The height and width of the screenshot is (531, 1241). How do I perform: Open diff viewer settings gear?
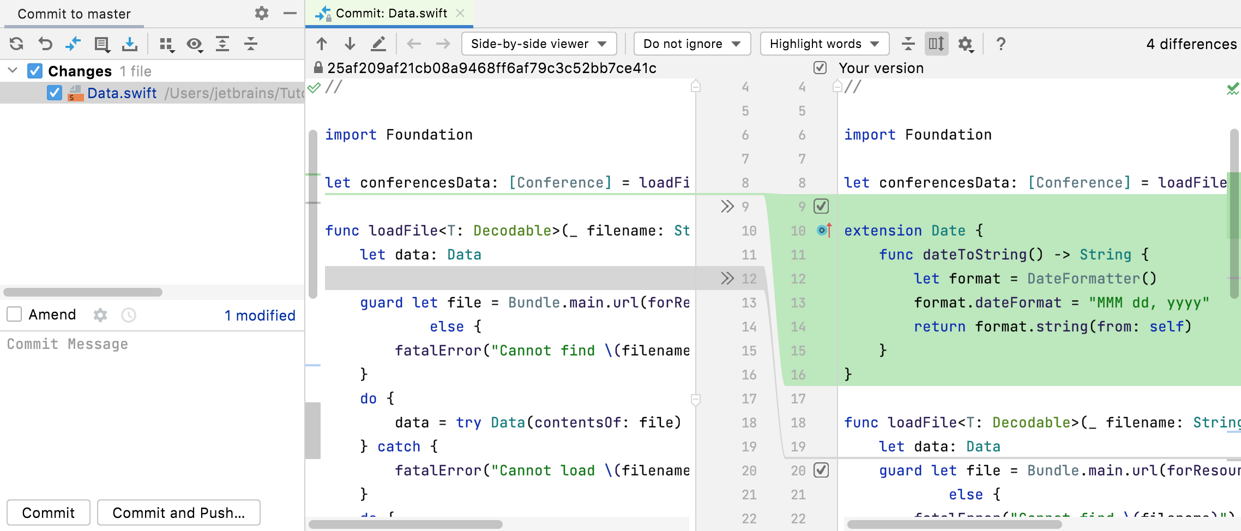(966, 44)
